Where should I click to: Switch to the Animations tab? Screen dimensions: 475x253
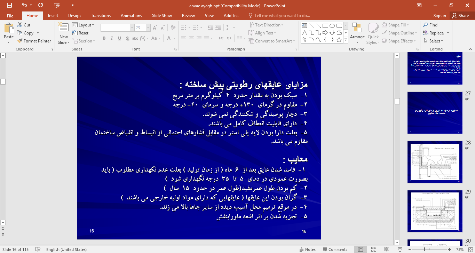tap(131, 16)
